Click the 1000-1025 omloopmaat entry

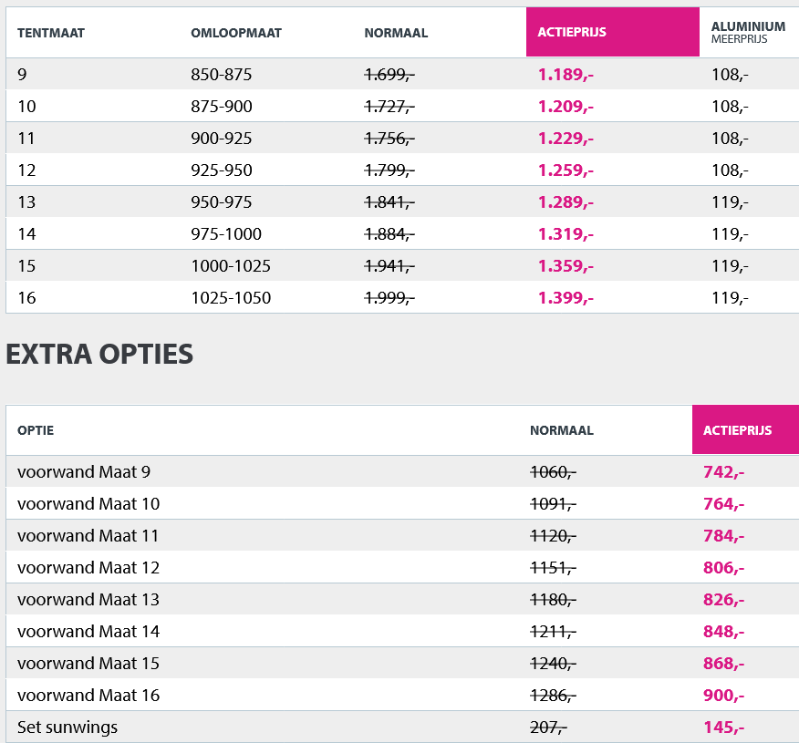[231, 266]
